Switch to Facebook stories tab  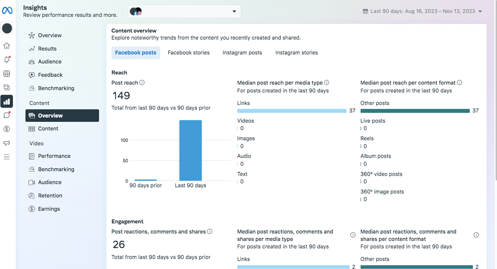189,53
